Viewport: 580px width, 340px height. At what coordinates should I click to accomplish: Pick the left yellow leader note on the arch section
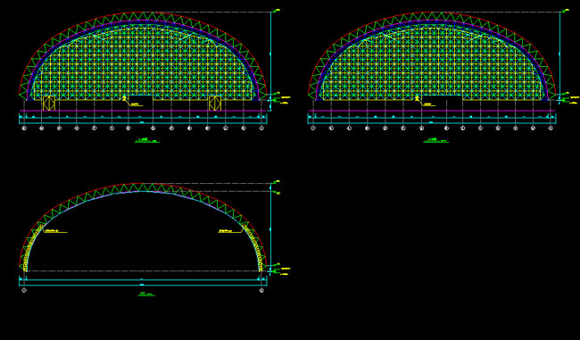coord(54,229)
